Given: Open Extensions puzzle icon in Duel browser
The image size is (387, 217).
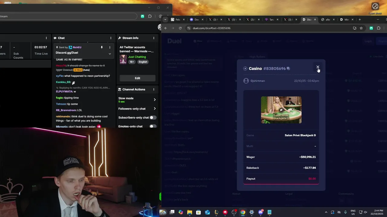Looking at the screenshot, I should tap(379, 28).
